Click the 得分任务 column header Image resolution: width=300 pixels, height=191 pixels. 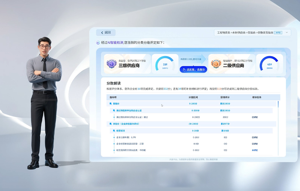pos(257,97)
